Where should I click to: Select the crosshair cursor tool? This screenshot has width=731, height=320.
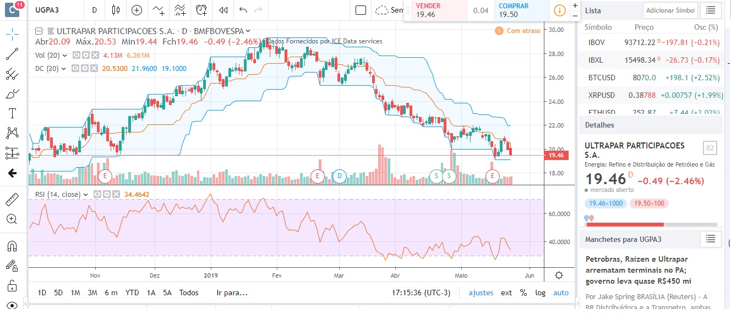coord(12,34)
